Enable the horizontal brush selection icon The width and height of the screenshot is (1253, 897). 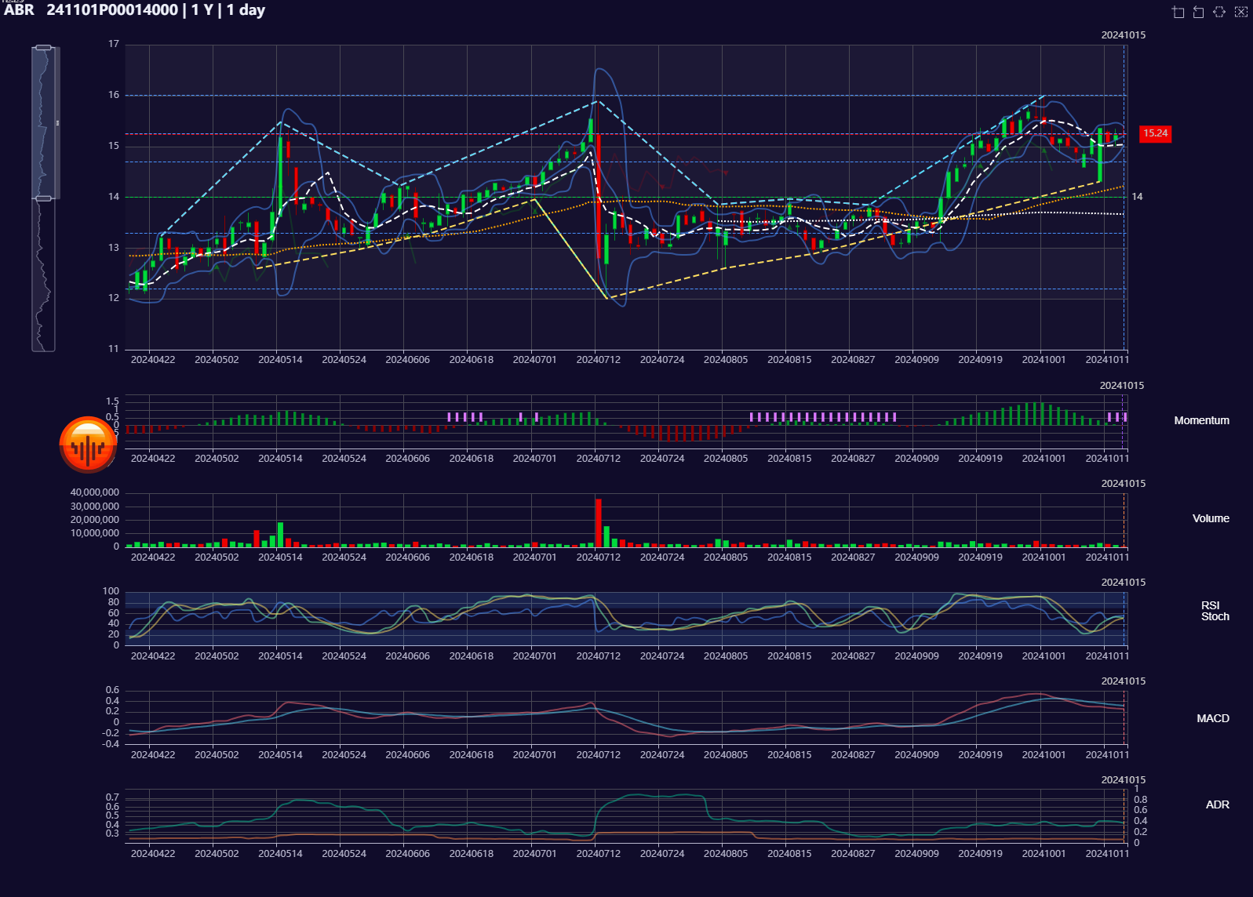point(1219,12)
